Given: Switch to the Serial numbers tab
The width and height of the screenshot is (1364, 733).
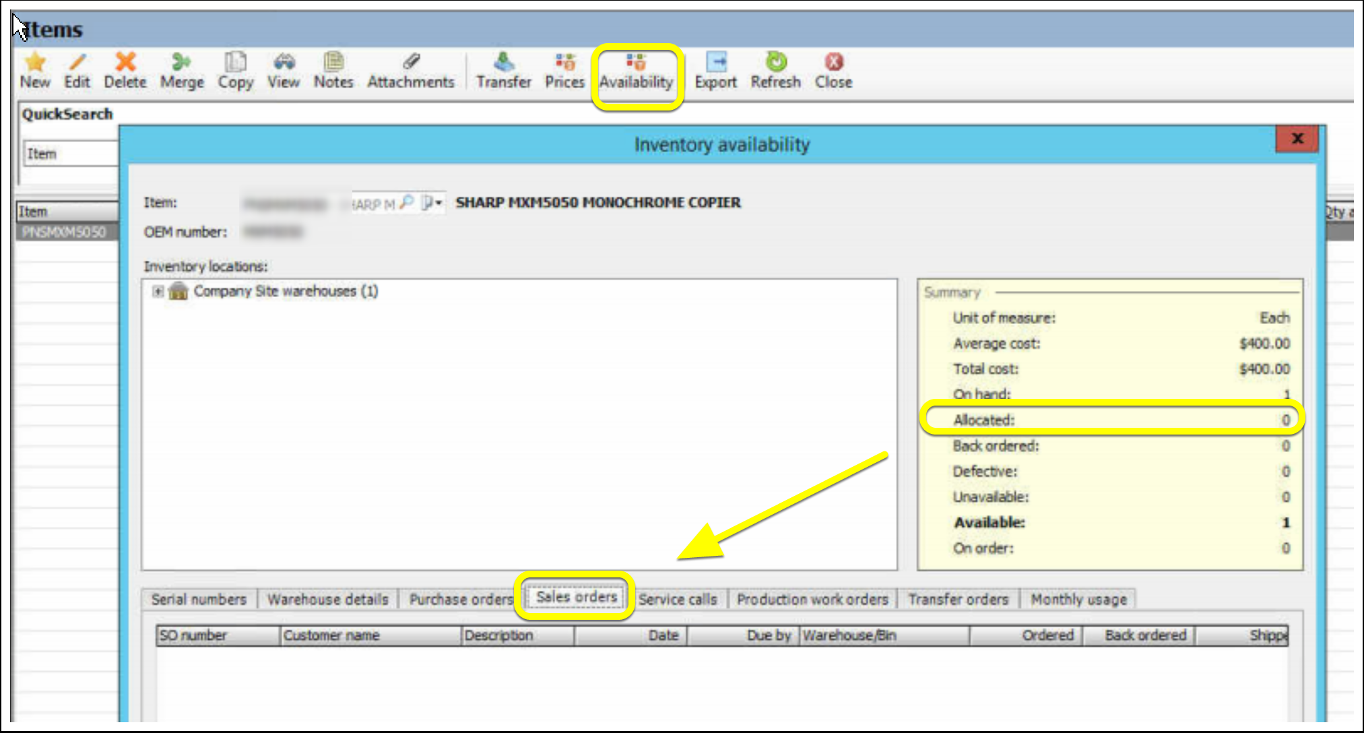Looking at the screenshot, I should (199, 599).
